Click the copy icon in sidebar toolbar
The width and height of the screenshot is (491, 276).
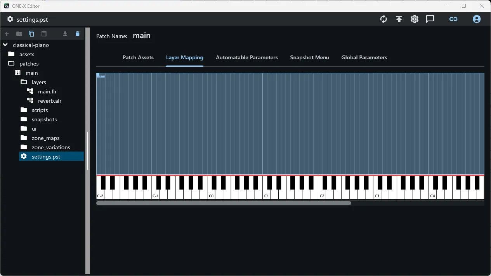coord(31,34)
